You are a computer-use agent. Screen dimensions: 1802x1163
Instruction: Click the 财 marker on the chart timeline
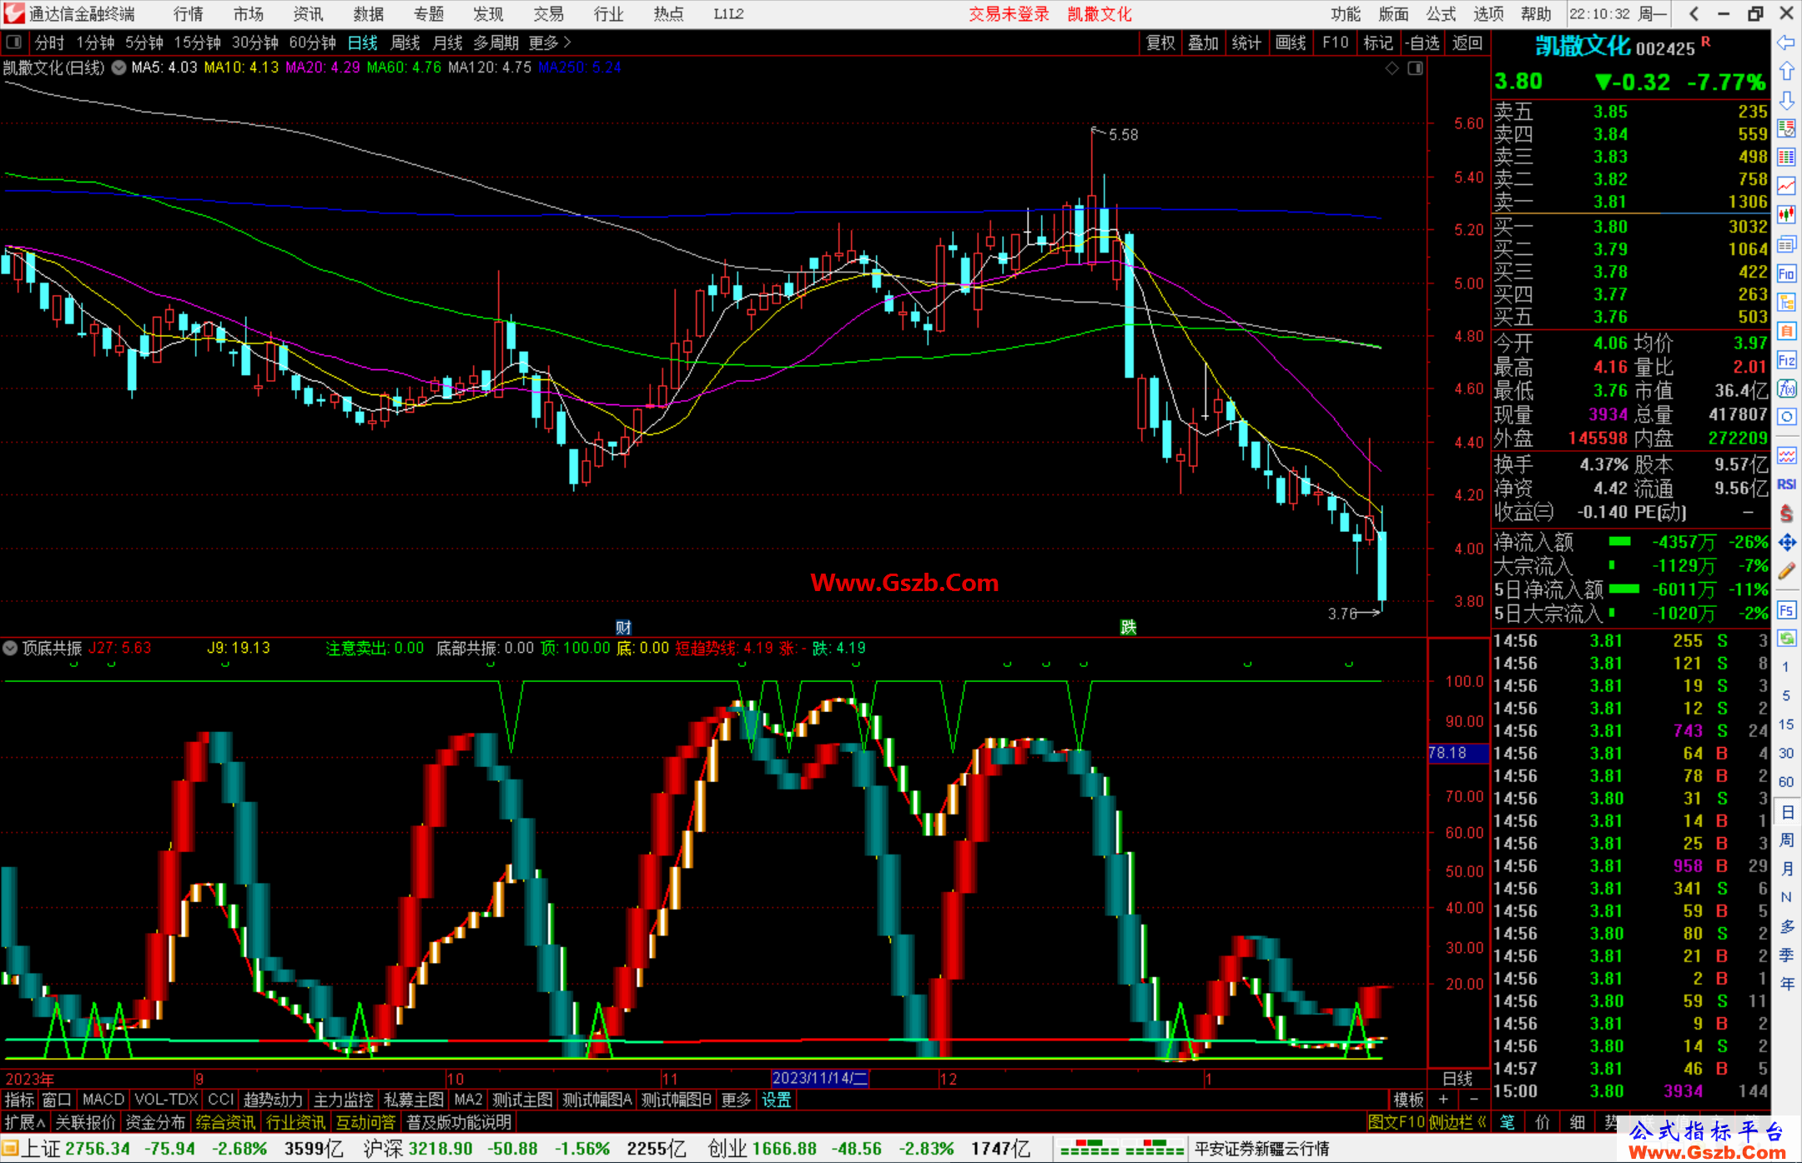tap(623, 627)
